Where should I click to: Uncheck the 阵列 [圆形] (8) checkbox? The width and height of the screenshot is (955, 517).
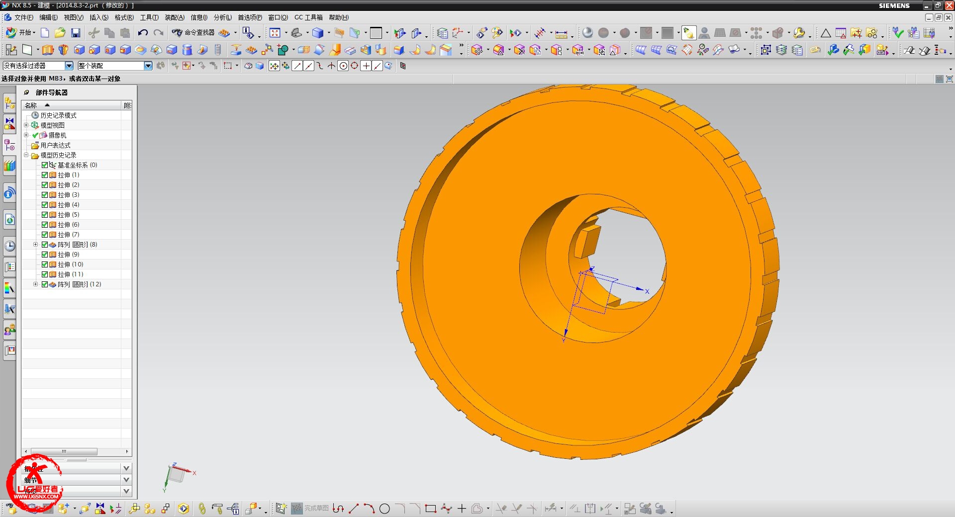pos(45,245)
